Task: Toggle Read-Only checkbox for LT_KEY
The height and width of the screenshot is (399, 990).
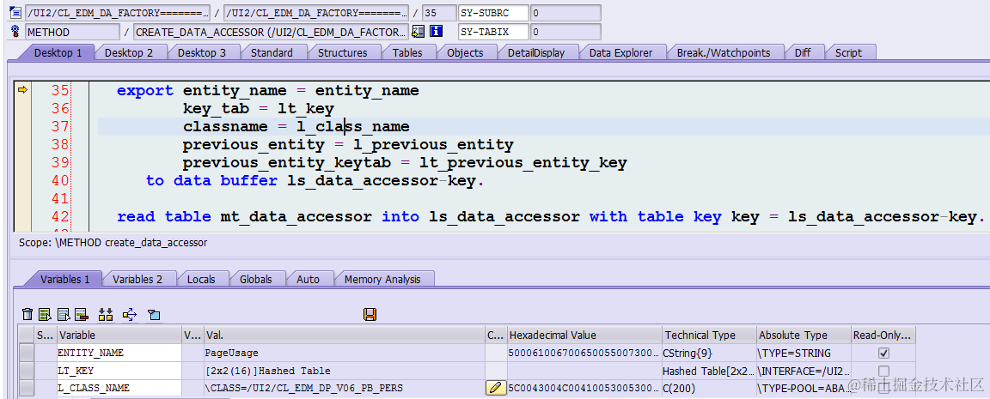Action: 884,371
